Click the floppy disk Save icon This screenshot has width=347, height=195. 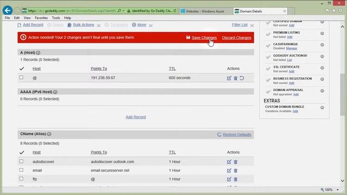coord(188,37)
